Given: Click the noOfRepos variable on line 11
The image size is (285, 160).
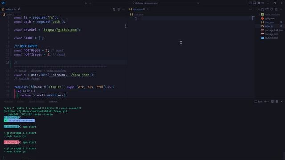Looking at the screenshot, I should tap(32, 50).
